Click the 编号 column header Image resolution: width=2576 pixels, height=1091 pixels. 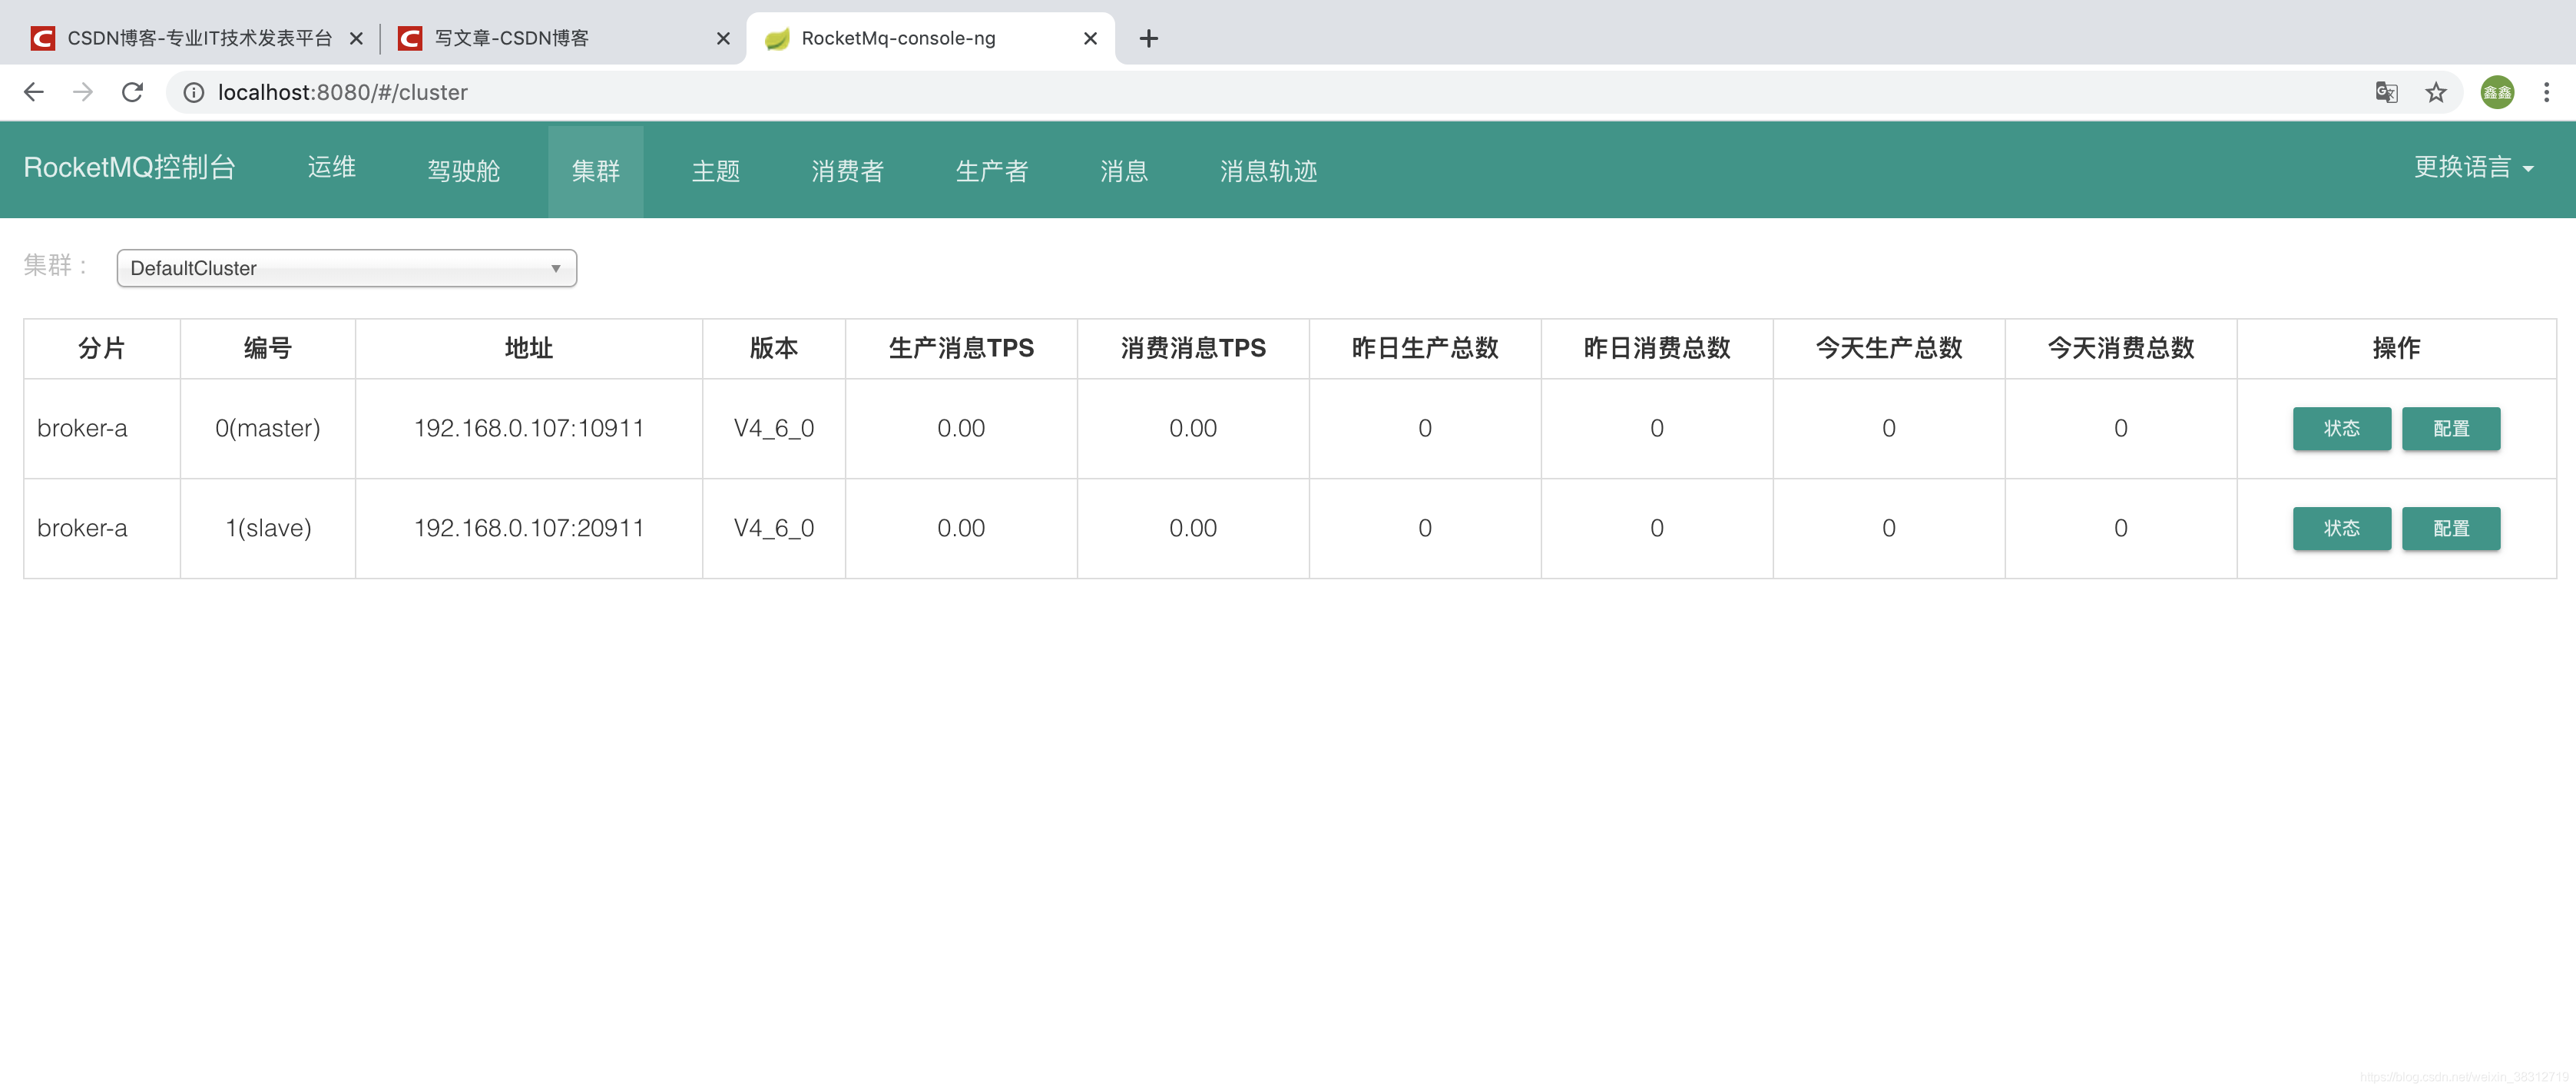coord(268,348)
